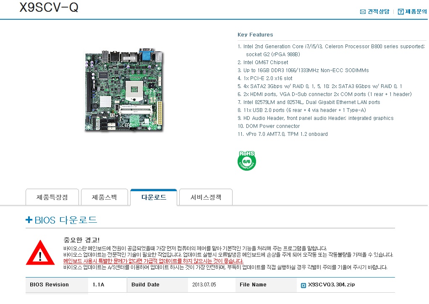Click the Intel QM67 Chipset feature line
The height and width of the screenshot is (304, 429).
263,62
